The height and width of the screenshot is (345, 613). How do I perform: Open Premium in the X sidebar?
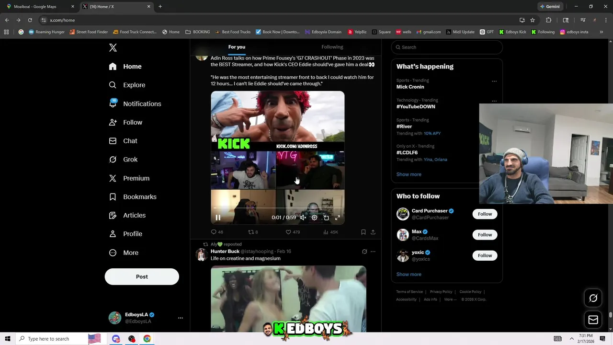(130, 178)
